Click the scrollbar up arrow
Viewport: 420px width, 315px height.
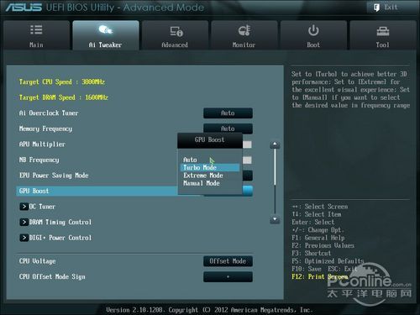275,144
